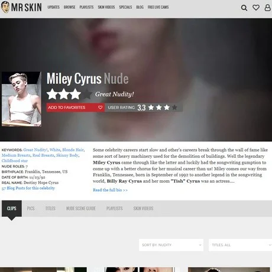Follow the Childhood star keyword link

[x=15, y=161]
